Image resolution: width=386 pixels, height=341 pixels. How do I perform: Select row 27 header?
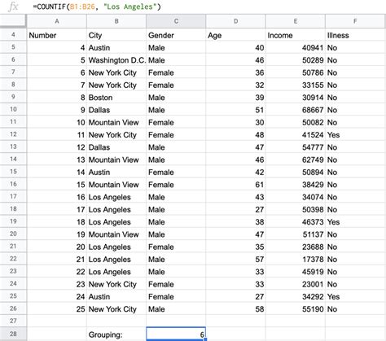(13, 321)
